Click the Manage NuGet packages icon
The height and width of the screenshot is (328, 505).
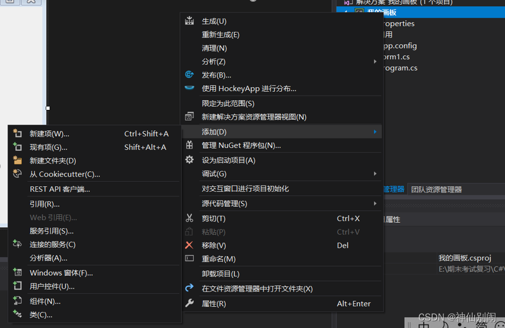tap(189, 145)
